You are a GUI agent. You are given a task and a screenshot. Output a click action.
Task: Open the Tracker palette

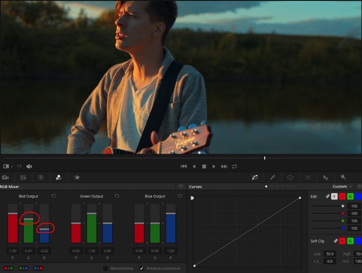[x=308, y=178]
